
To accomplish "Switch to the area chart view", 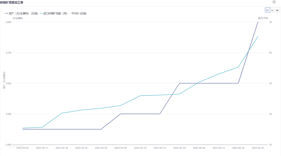I will click(x=277, y=10).
